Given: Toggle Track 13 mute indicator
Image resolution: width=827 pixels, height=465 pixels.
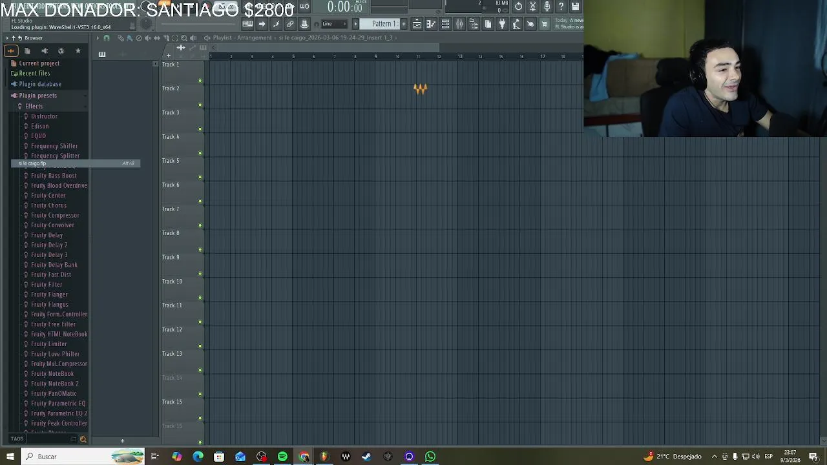Looking at the screenshot, I should 200,370.
